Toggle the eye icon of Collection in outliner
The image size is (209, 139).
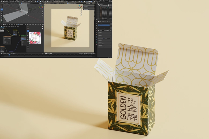110,4
